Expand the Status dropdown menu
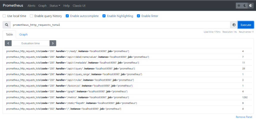This screenshot has height=119, width=256. pyautogui.click(x=55, y=6)
